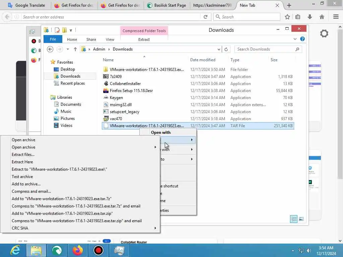Click the recorder taskbar icon
Image resolution: width=343 pixels, height=257 pixels.
click(98, 250)
